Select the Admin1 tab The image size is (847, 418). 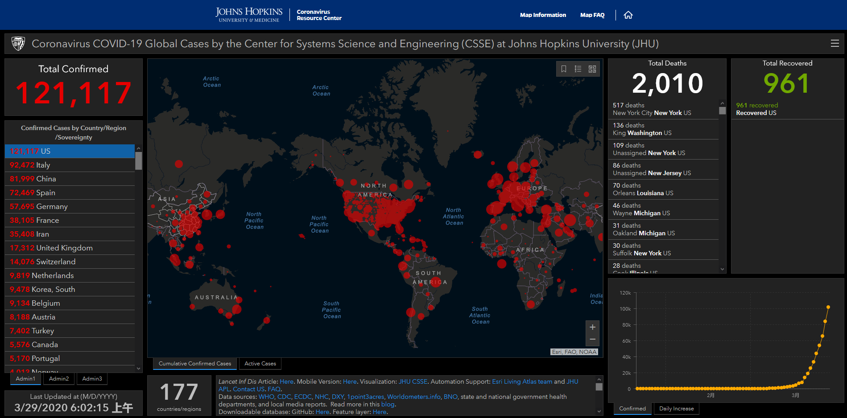tap(25, 379)
